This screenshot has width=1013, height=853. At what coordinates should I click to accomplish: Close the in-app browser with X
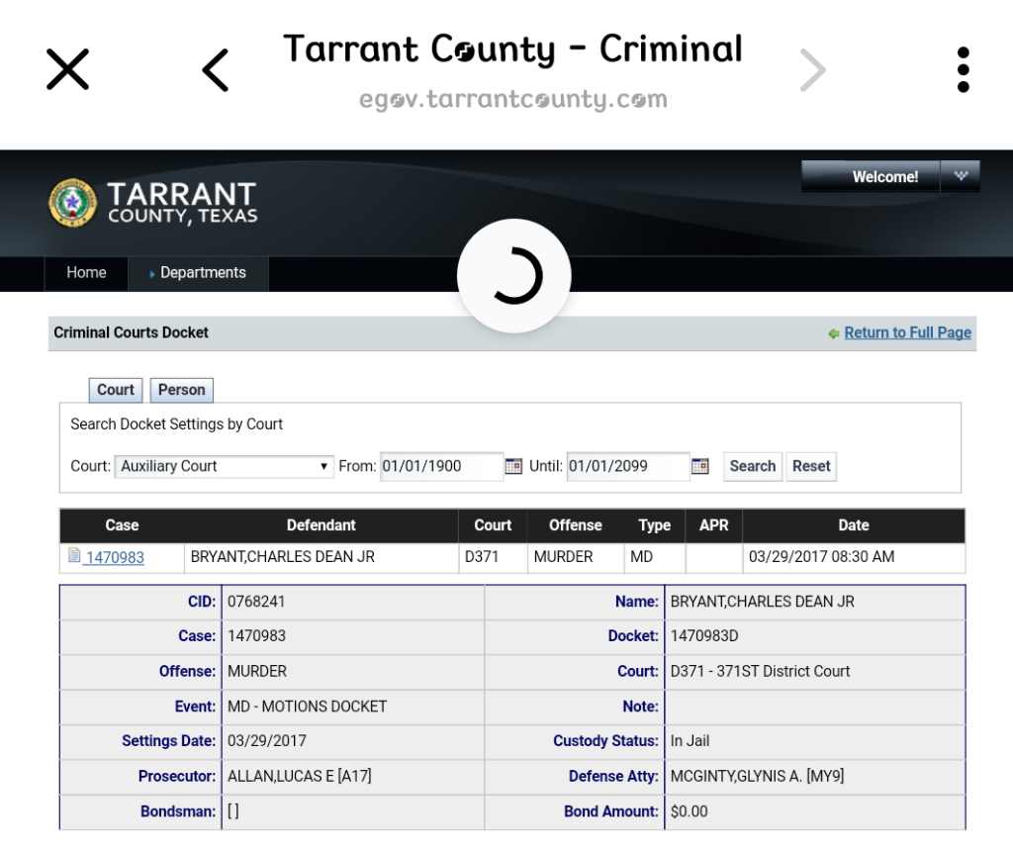(68, 69)
